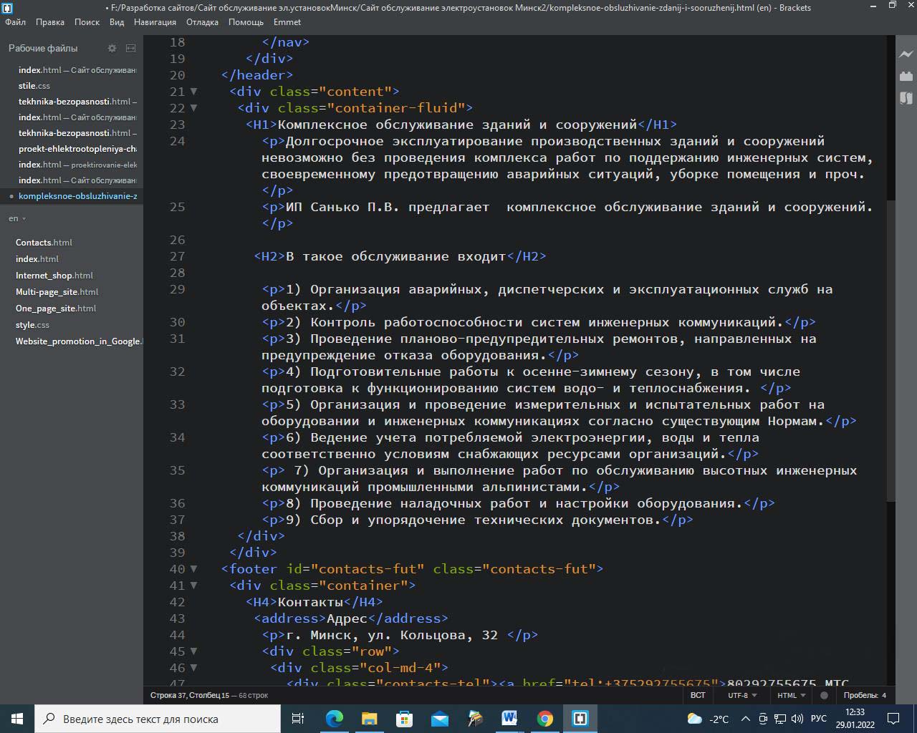Screen dimensions: 917x733
Task: Collapse the footer fold arrow on line 40
Action: coord(193,569)
